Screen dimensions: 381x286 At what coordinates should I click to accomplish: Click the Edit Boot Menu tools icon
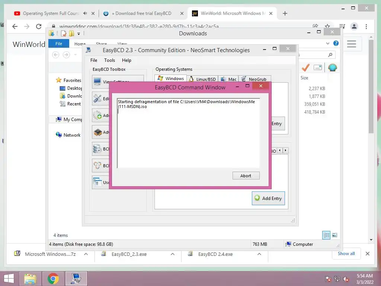(97, 98)
